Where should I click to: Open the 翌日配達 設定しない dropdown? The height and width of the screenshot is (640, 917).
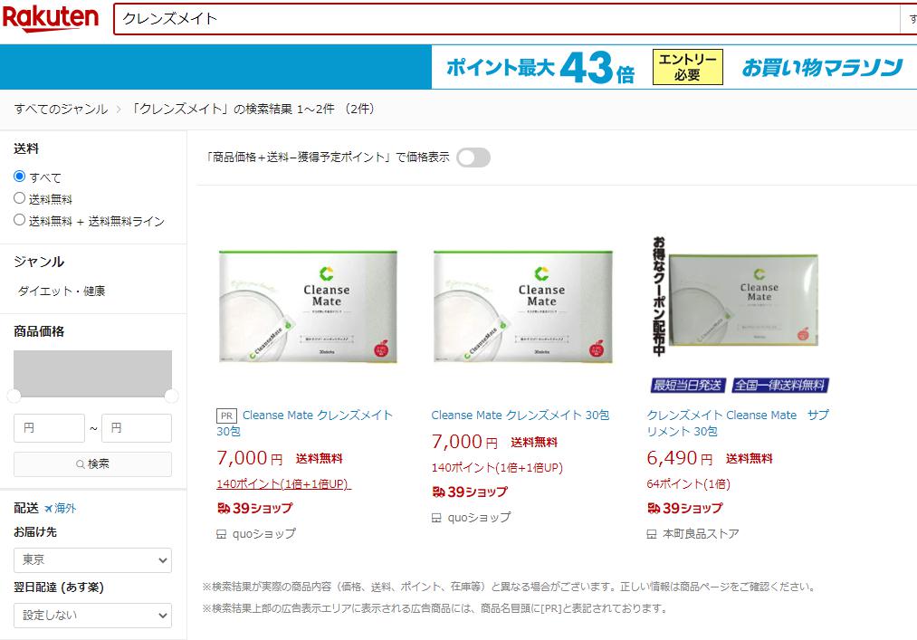[92, 616]
